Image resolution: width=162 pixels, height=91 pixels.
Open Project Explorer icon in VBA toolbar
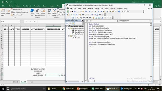(107, 12)
